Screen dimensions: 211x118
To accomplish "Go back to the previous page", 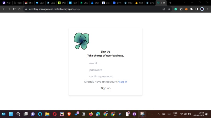I will [4, 9].
